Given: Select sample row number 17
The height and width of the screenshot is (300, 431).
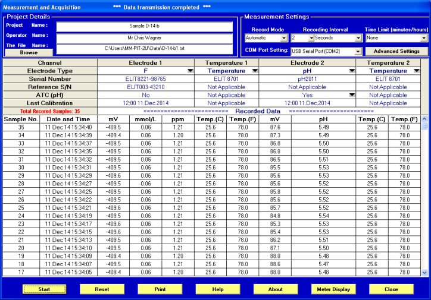Looking at the screenshot, I should 21,272.
